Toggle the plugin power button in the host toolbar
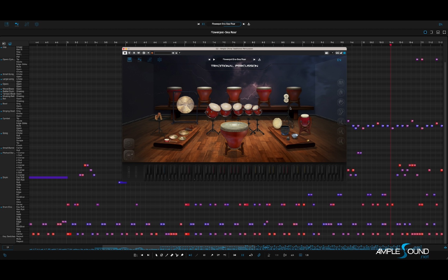This screenshot has height=280, width=448. (x=125, y=53)
